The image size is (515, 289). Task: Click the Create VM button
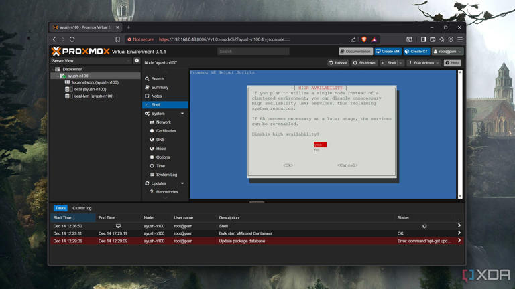coord(387,52)
